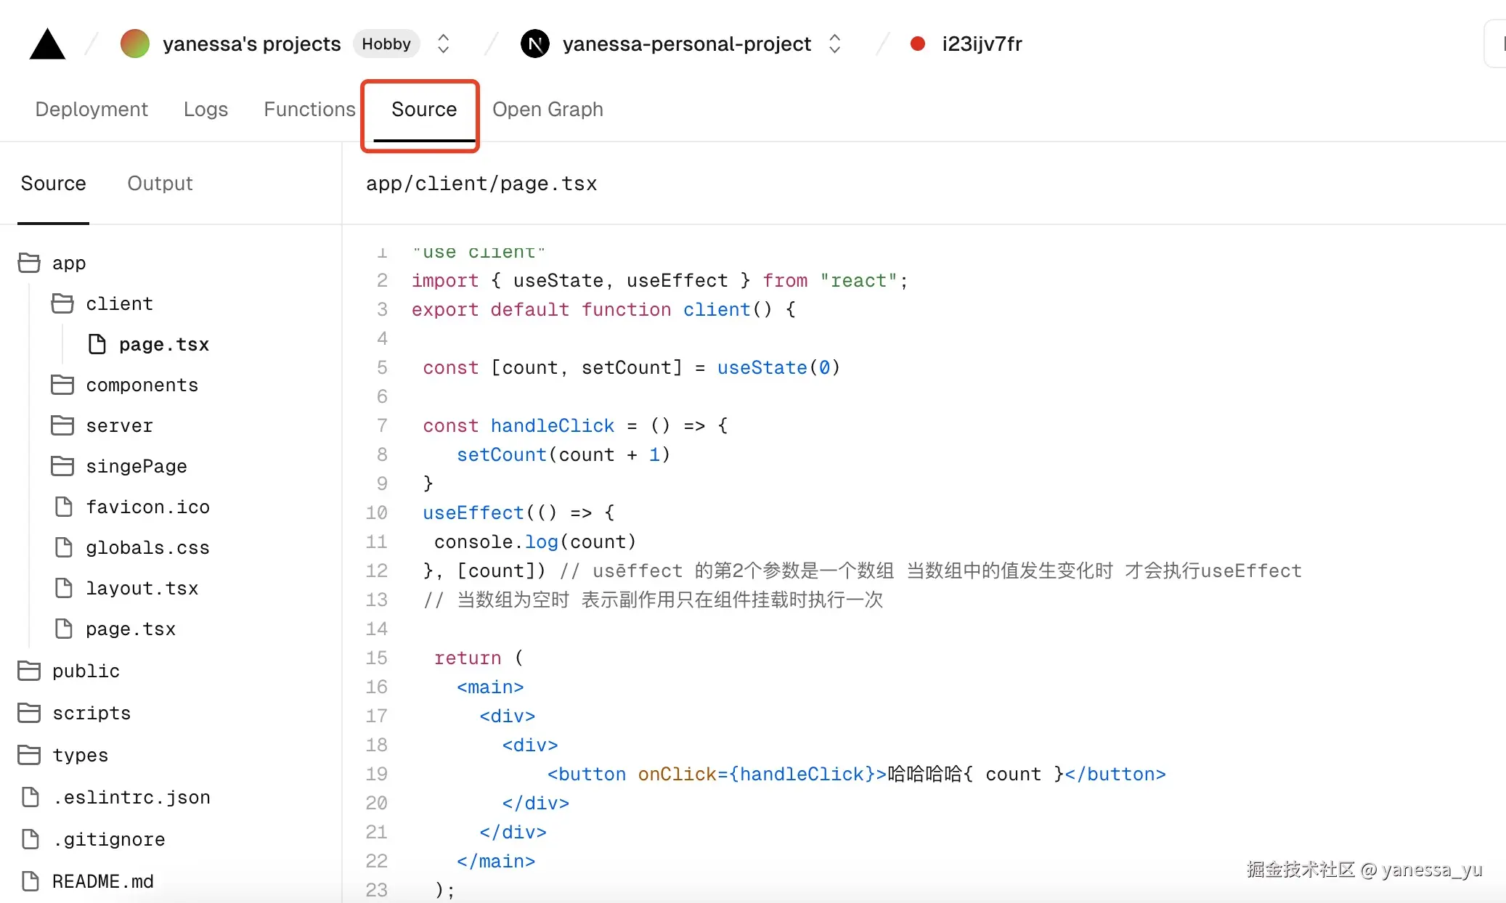Select layout.tsx in file tree
Viewport: 1506px width, 903px height.
click(x=142, y=588)
